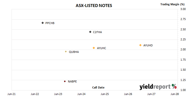The height and width of the screenshot is (98, 188).
Task: Click the AYUHD data label
Action: click(x=148, y=45)
